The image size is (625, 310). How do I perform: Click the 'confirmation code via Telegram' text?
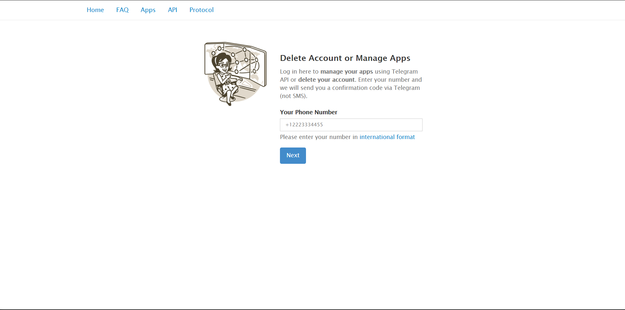click(376, 88)
